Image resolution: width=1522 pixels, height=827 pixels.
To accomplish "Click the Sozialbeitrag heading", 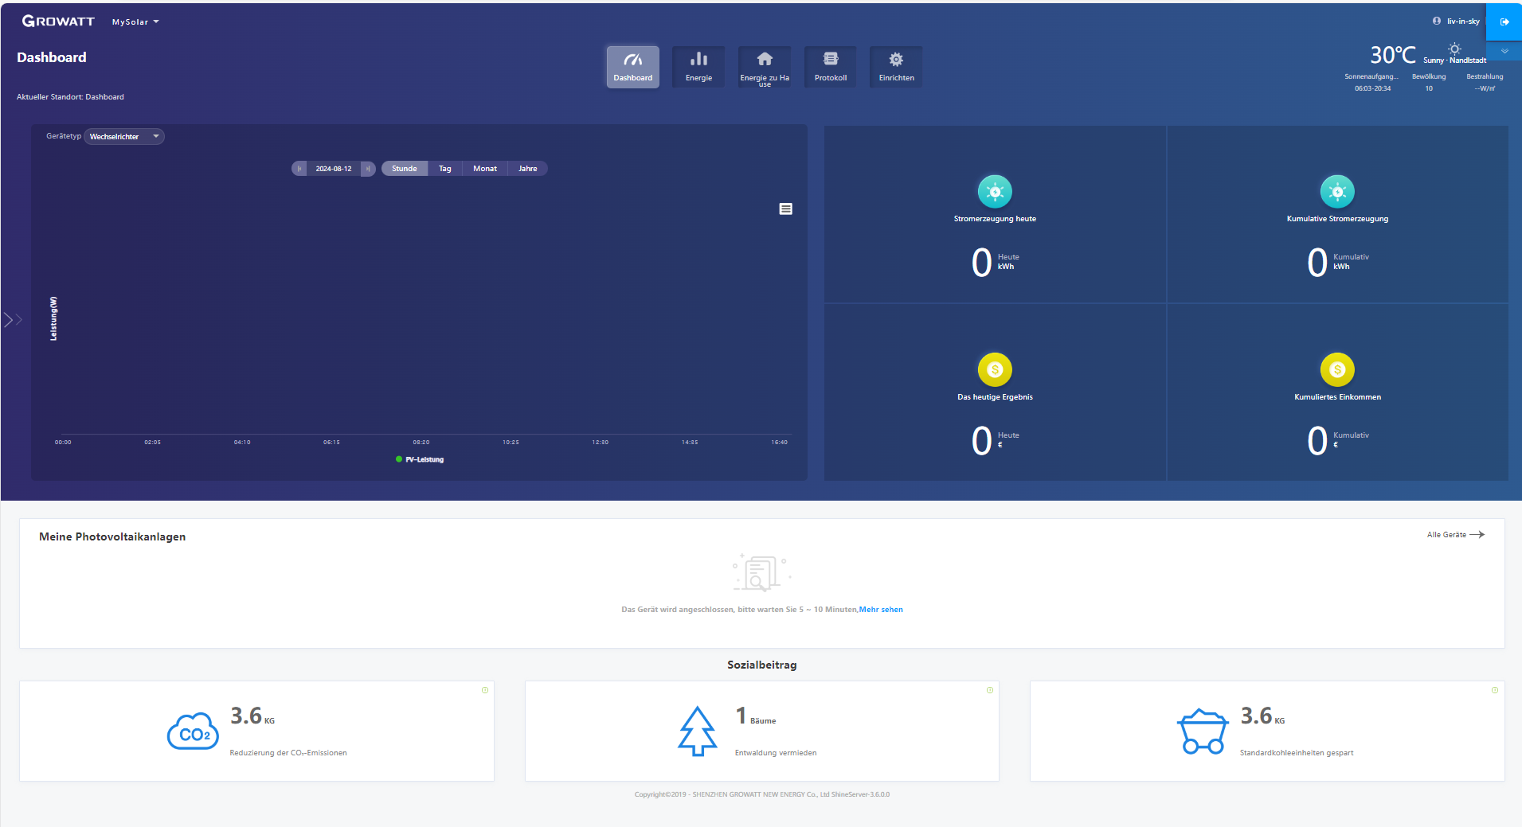I will coord(761,665).
